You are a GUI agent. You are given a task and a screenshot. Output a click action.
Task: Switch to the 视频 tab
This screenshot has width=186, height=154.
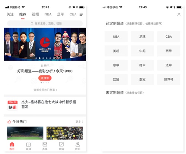pos(35,14)
